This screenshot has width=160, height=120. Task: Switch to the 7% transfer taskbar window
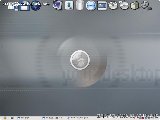53,118
